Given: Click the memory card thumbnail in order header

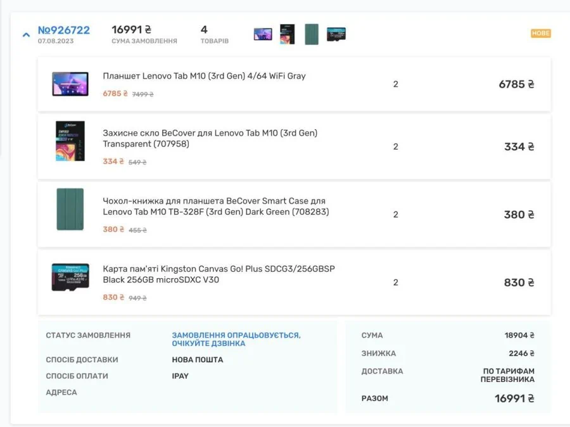Looking at the screenshot, I should (x=336, y=34).
